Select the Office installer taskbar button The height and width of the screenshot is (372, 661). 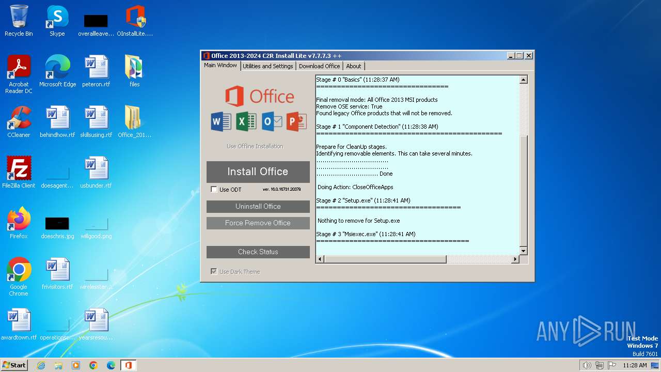point(128,365)
